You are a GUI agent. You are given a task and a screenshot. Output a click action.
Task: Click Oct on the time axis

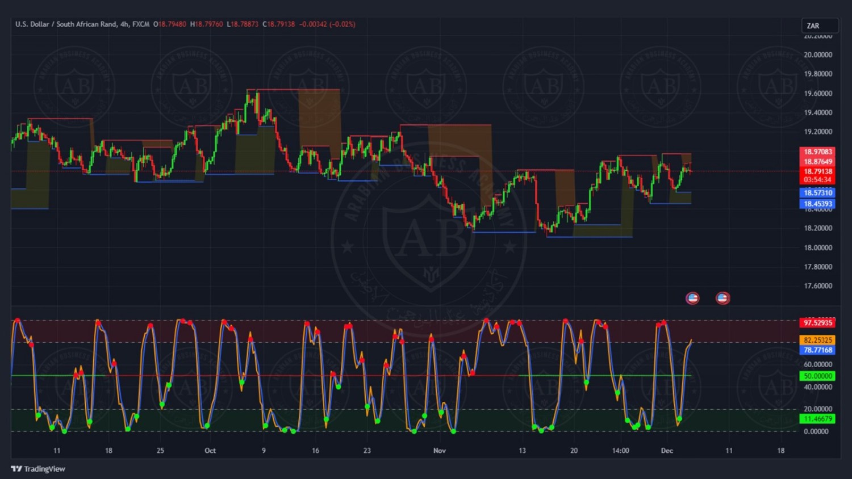[x=210, y=451]
